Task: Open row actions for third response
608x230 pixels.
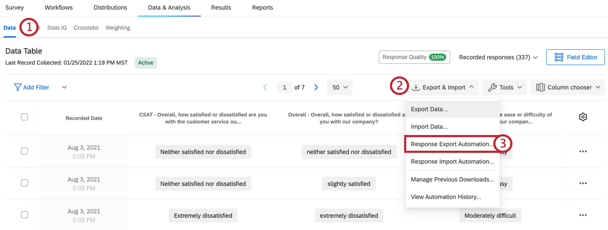Action: point(583,215)
